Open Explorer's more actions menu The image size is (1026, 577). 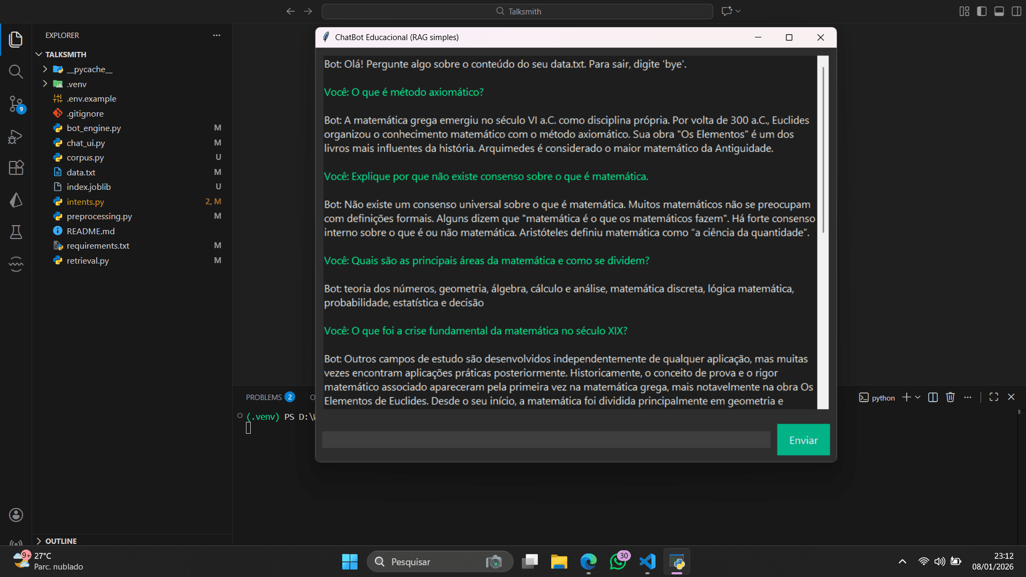[217, 35]
